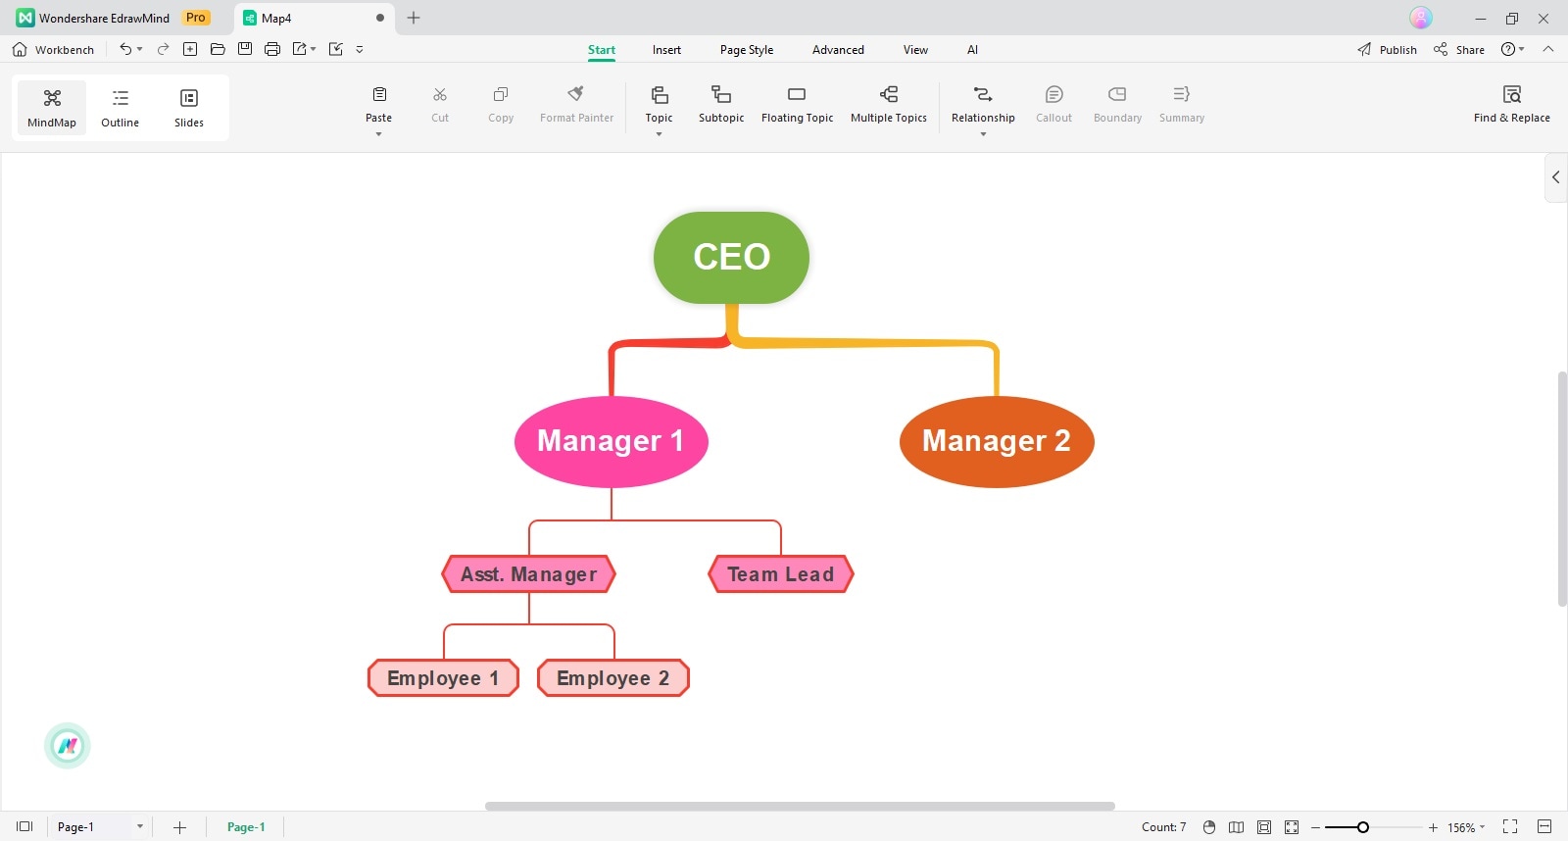Select the Employee 2 node
Image resolution: width=1568 pixels, height=841 pixels.
pyautogui.click(x=613, y=678)
